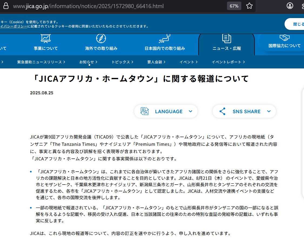Open the 67% zoom level indicator
Screen dimensions: 304x242
(x=234, y=6)
